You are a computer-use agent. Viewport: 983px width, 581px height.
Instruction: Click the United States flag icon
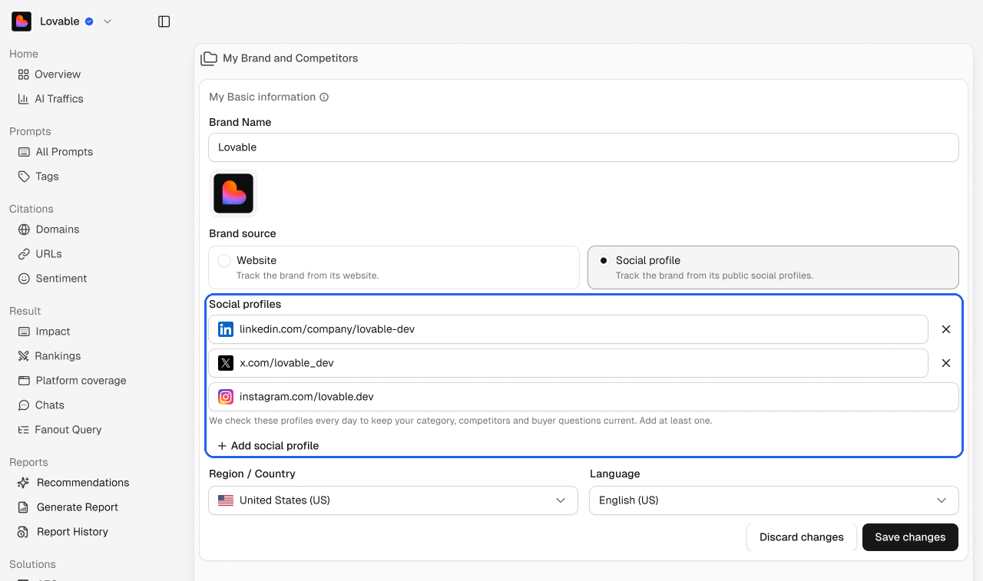point(226,500)
